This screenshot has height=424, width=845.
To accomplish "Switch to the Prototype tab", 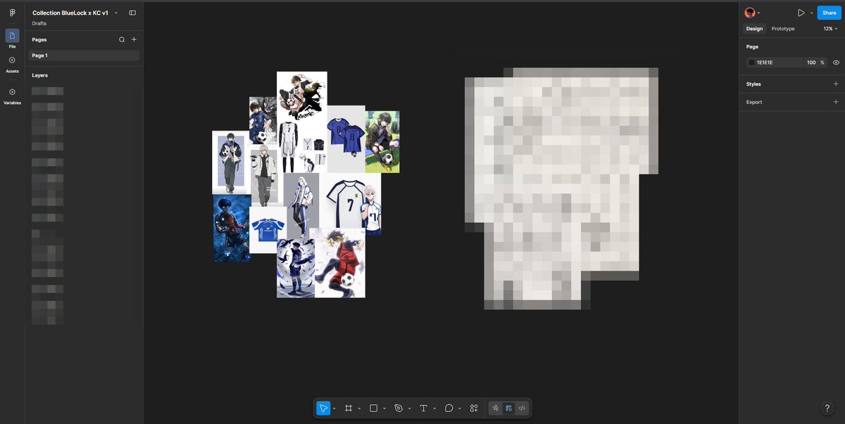I will point(783,29).
